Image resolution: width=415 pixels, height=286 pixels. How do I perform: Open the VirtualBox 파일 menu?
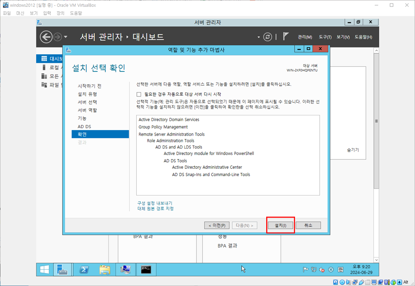click(7, 13)
